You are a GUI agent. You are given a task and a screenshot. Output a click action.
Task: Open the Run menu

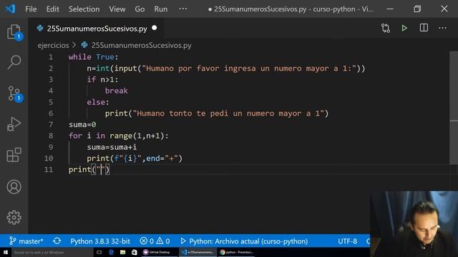[x=160, y=9]
